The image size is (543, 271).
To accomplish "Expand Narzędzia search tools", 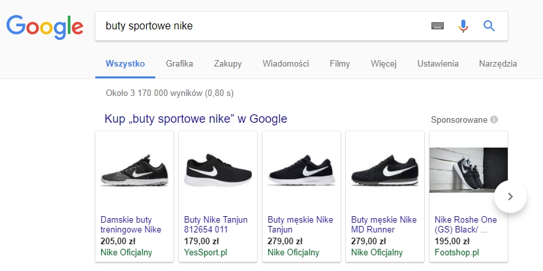I will (x=498, y=64).
